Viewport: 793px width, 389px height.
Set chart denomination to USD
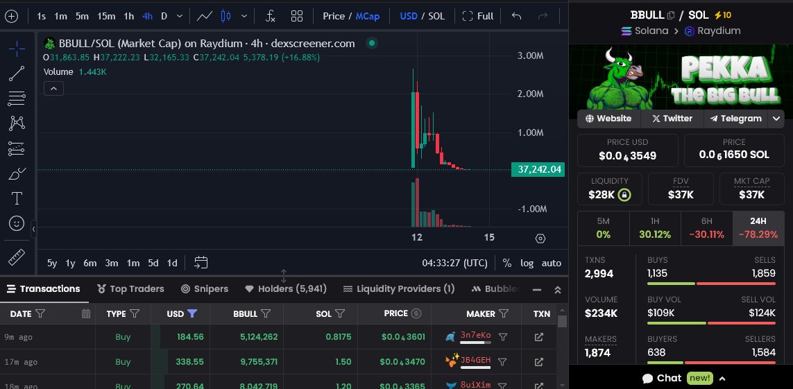(409, 16)
